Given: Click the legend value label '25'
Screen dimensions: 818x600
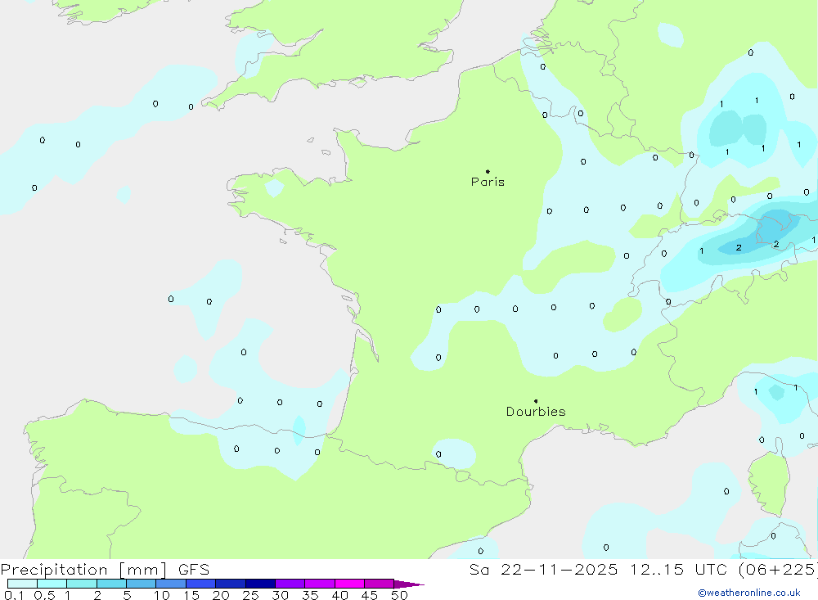Looking at the screenshot, I should pos(250,595).
